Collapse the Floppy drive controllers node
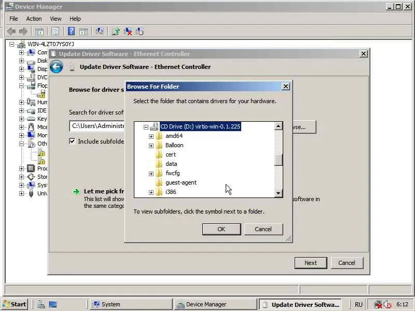Screen dimensions: 415x311 pos(21,86)
